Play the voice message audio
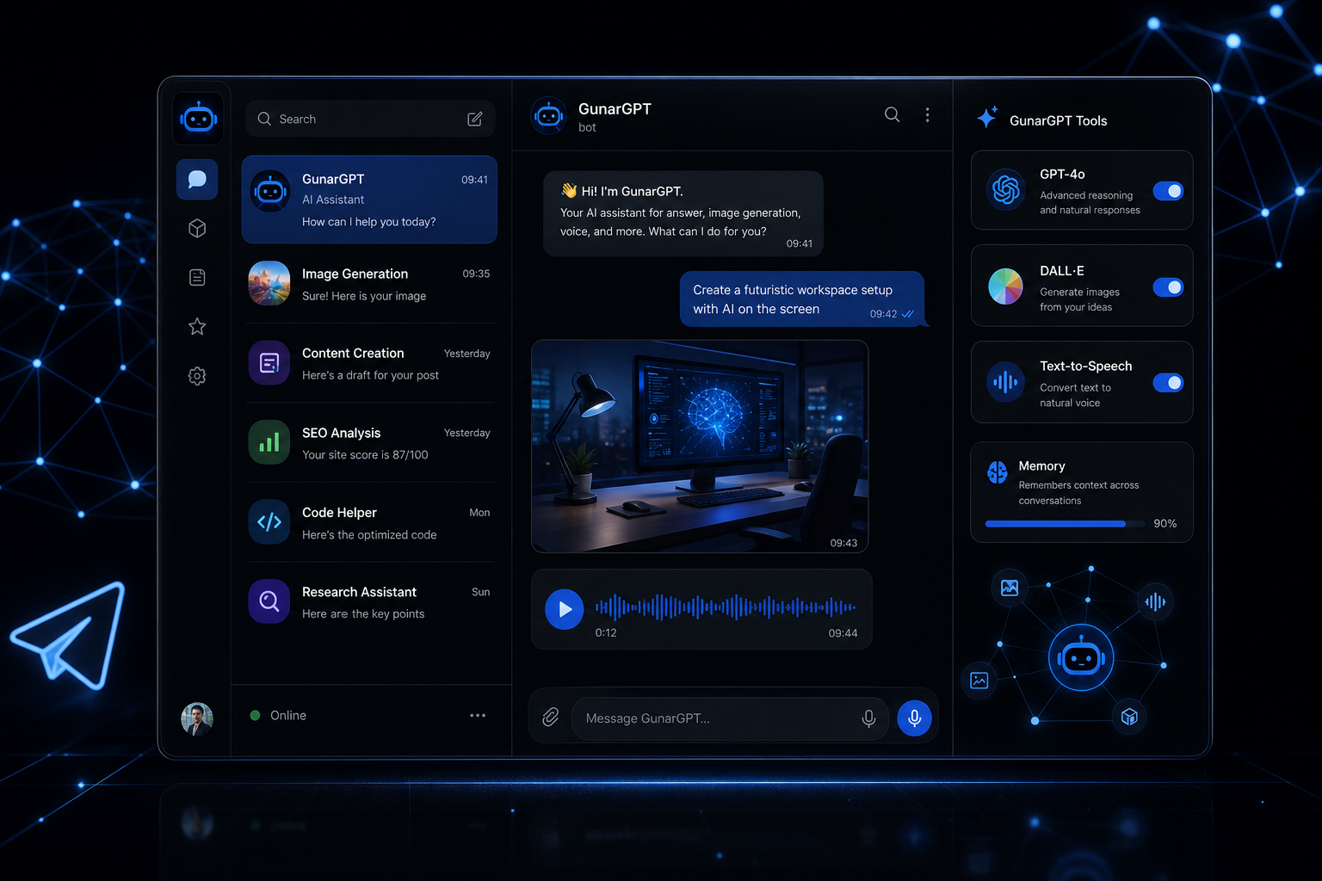The image size is (1322, 881). tap(565, 609)
